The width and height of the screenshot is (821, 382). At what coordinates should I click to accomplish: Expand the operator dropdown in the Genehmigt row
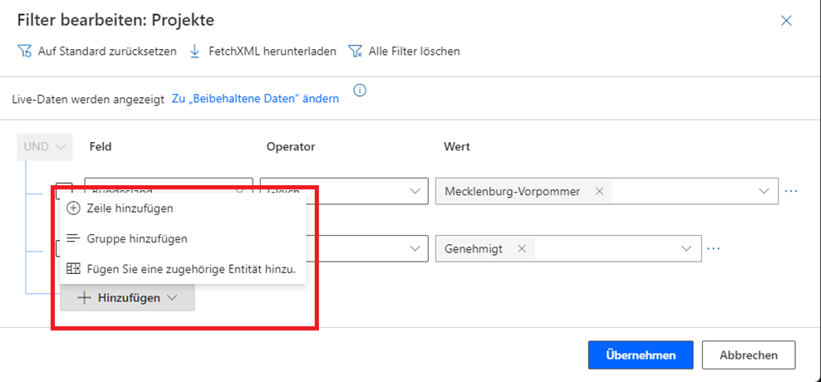click(x=415, y=248)
